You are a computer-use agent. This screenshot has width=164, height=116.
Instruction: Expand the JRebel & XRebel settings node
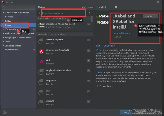click(x=3, y=46)
